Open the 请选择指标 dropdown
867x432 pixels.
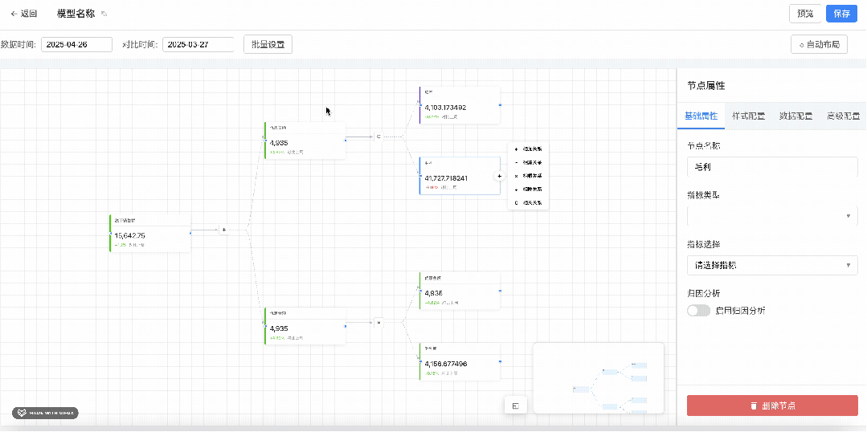coord(772,265)
